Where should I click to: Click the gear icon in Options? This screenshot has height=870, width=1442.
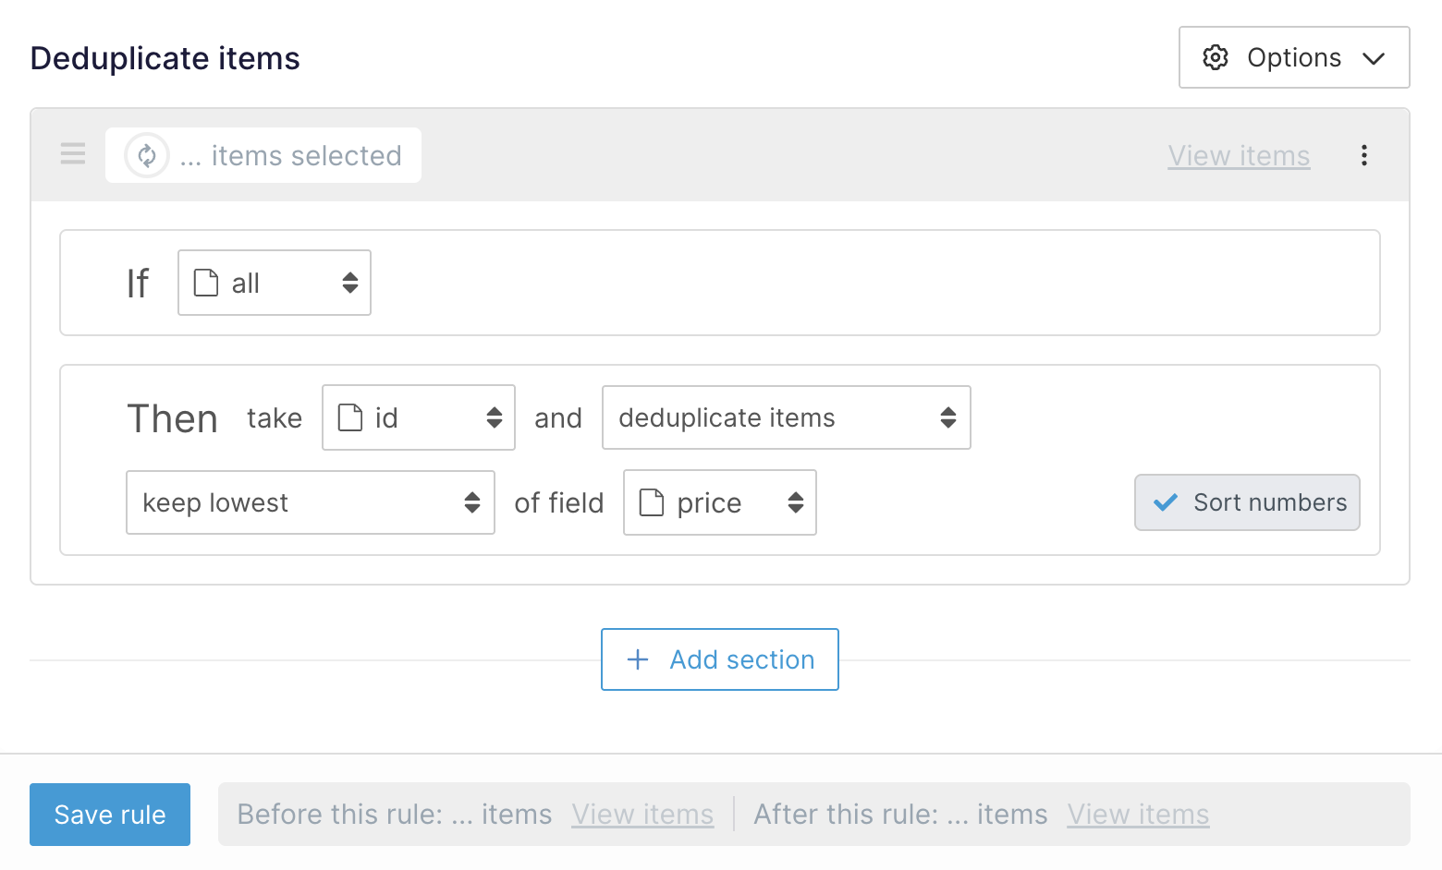1215,57
